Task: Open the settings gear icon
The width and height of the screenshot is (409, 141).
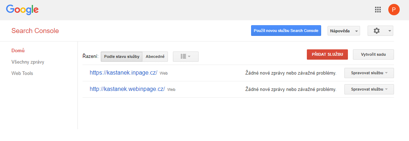Action: (x=376, y=31)
